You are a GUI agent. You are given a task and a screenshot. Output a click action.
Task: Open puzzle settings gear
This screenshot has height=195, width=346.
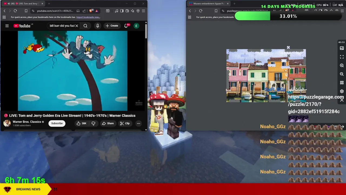pyautogui.click(x=342, y=91)
